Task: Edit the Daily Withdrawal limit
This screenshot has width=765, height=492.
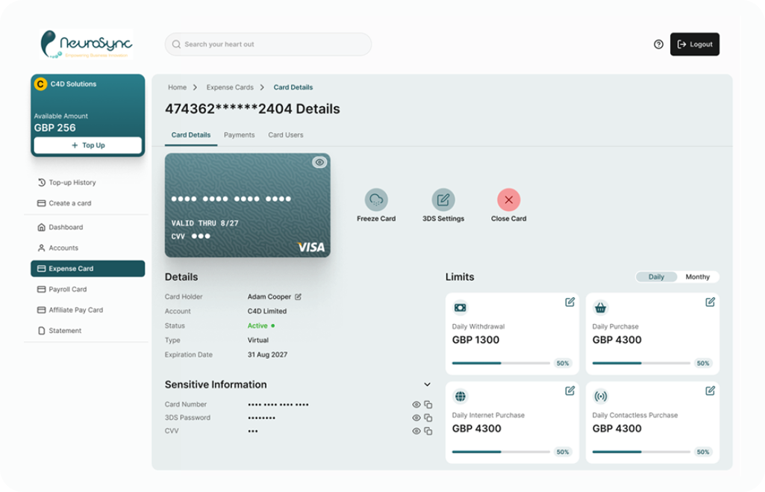Action: (569, 302)
